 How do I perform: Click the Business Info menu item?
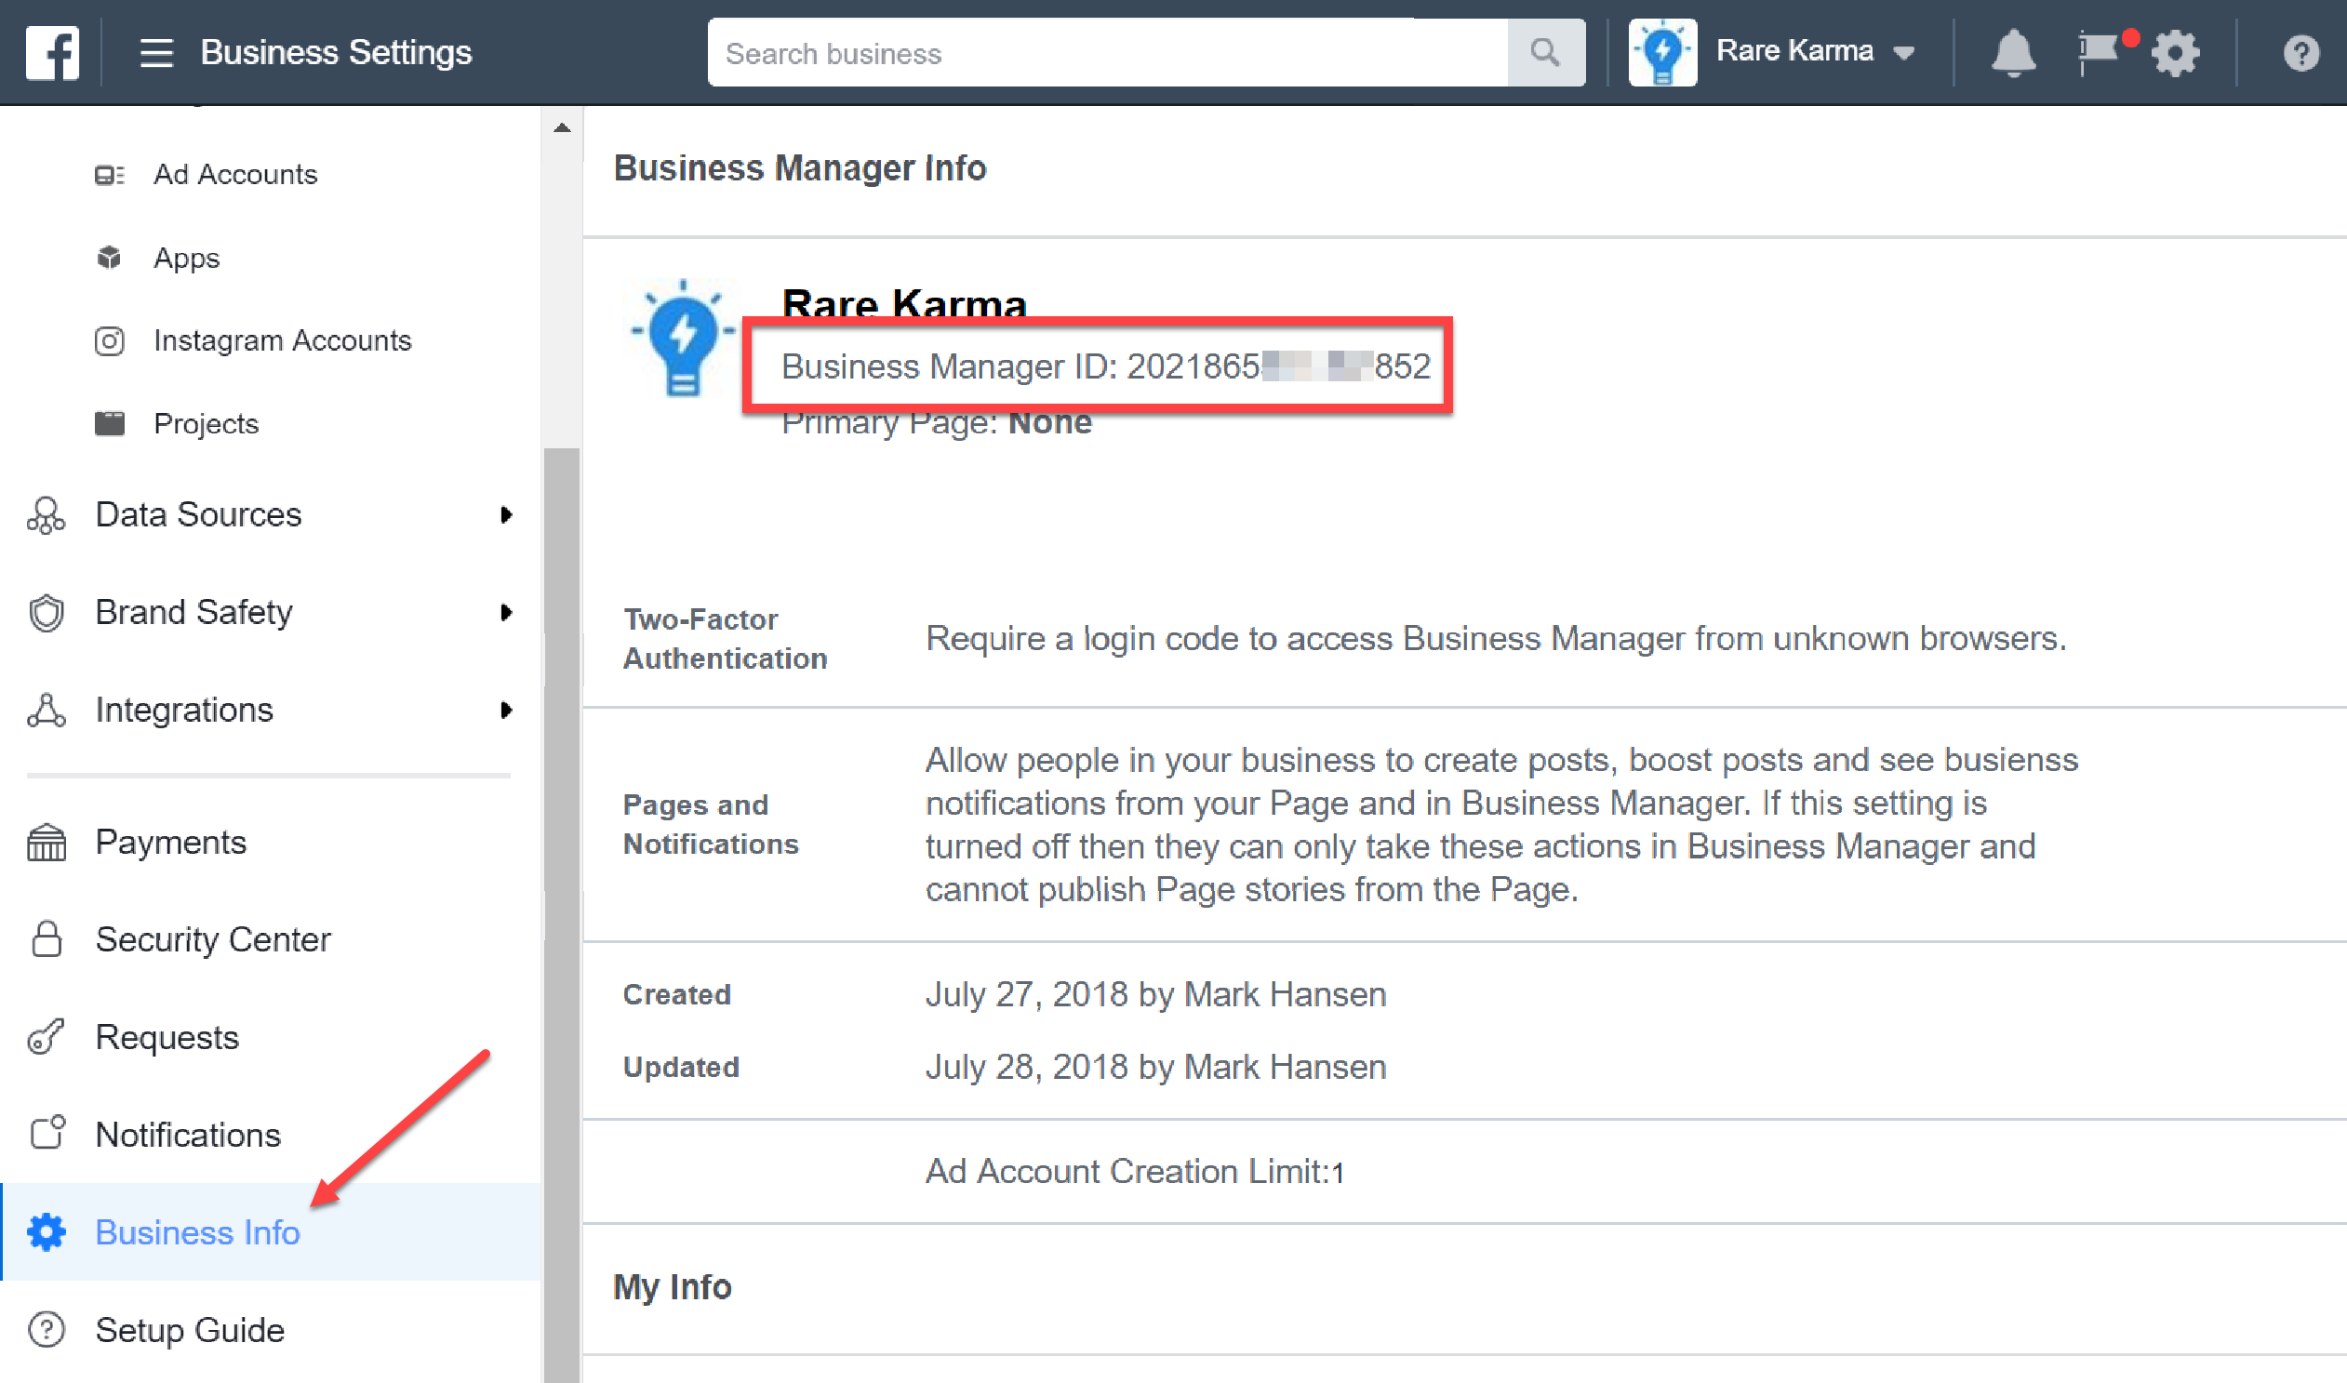pyautogui.click(x=196, y=1232)
